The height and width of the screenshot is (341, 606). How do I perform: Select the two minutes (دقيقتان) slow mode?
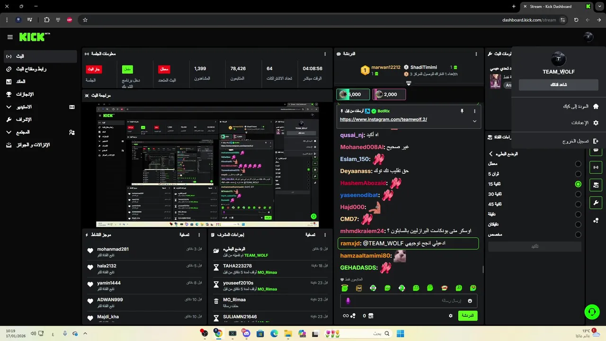(x=578, y=224)
